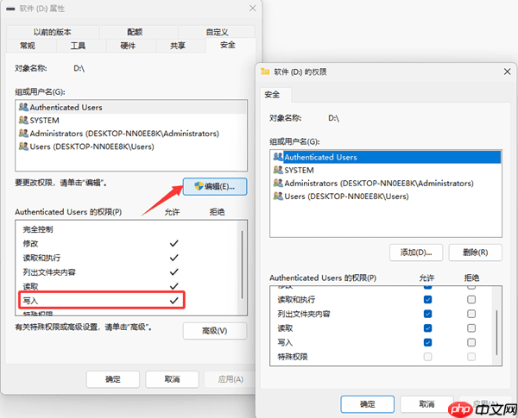This screenshot has height=418, width=518.
Task: Click the folder icon in the permissions dialog title bar
Action: (265, 72)
